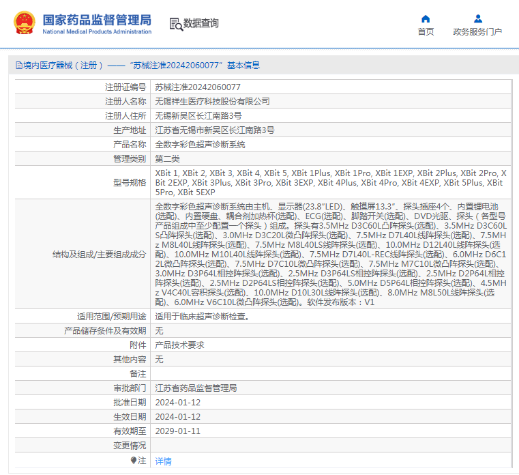Click the 第二类 category value

(x=167, y=158)
